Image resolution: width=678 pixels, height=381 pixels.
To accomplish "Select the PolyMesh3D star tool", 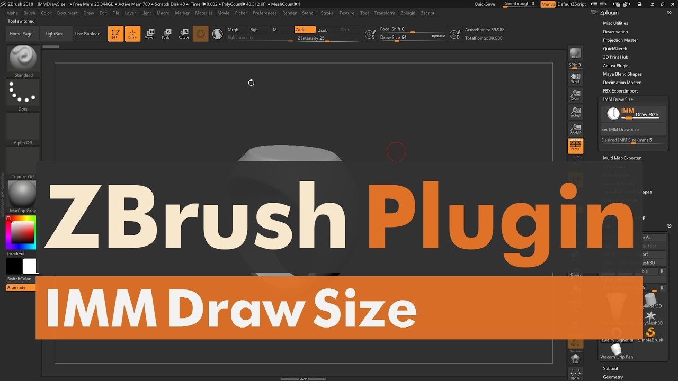I will (650, 316).
